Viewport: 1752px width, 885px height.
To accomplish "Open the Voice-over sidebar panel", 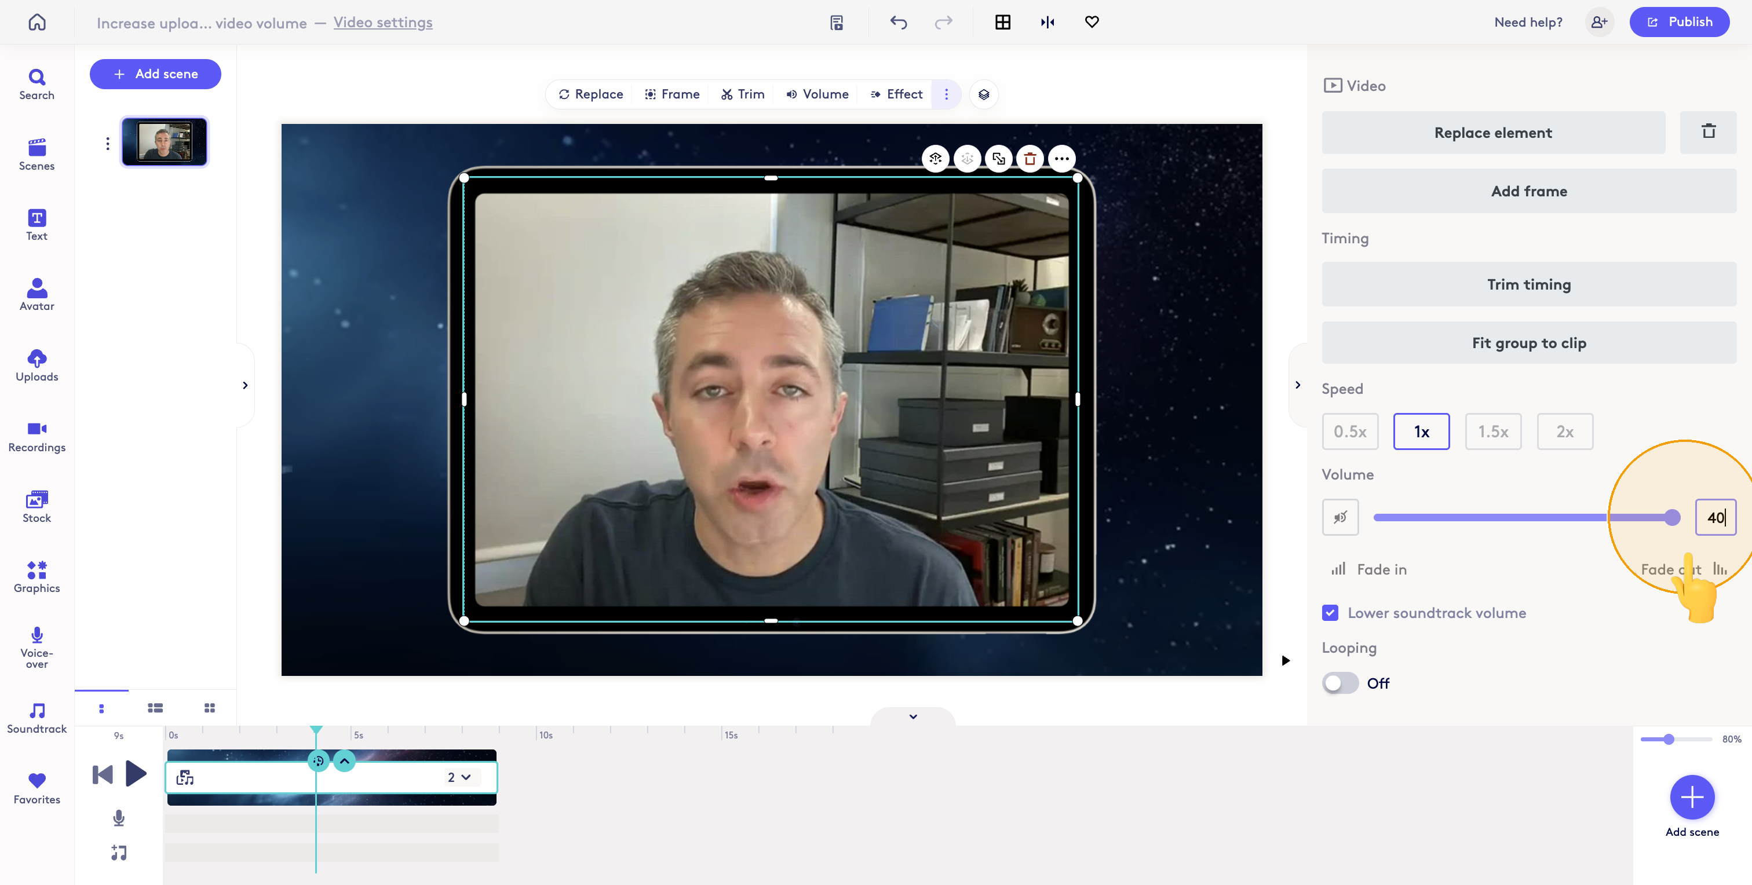I will 36,647.
